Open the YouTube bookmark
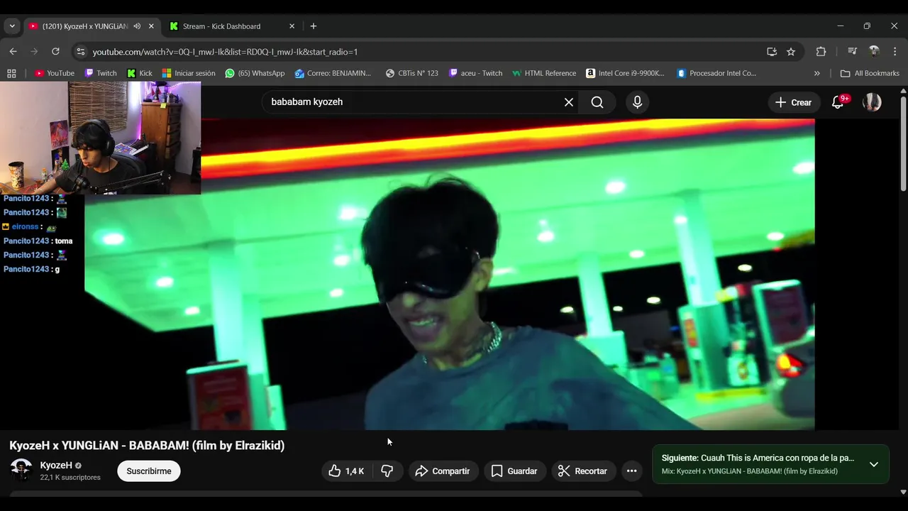The height and width of the screenshot is (511, 908). coord(55,73)
